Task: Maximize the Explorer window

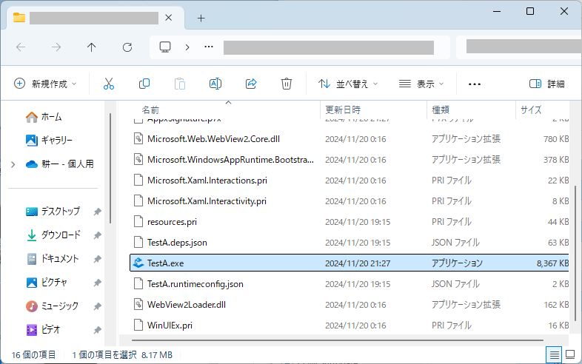Action: click(530, 11)
